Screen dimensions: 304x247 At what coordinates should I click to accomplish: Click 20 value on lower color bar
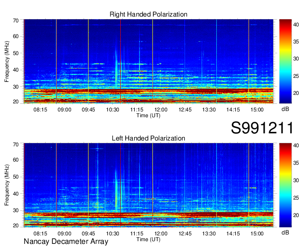pos(296,215)
